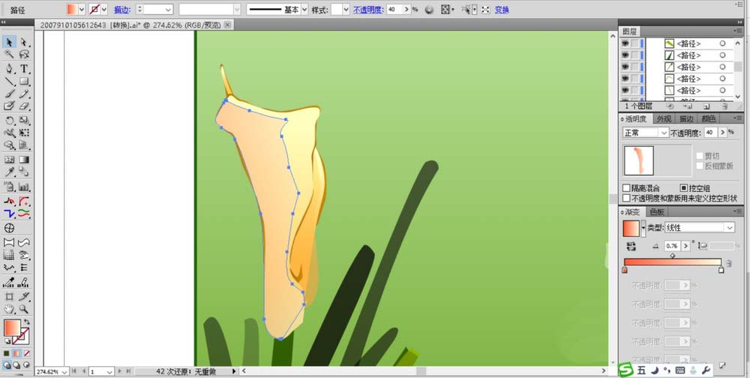The image size is (750, 378).
Task: Open stroke weight dropdown
Action: pyautogui.click(x=168, y=9)
